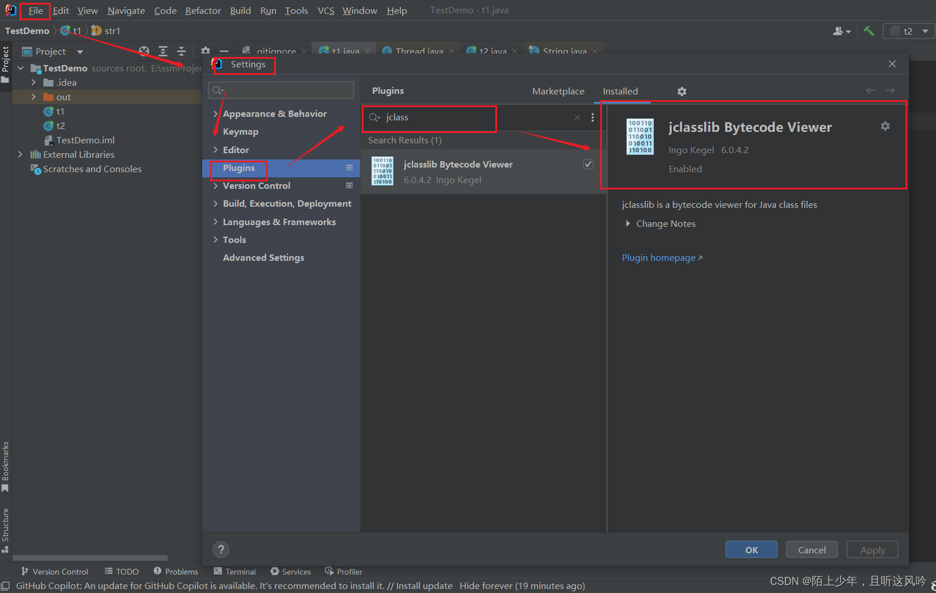Open the Structure tool window
936x593 pixels.
click(5, 530)
